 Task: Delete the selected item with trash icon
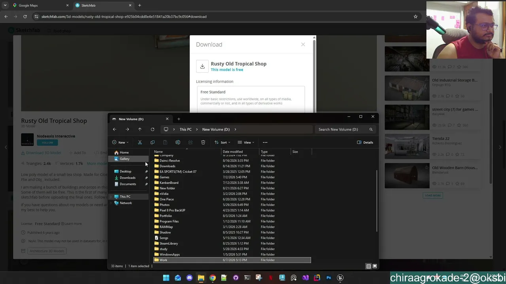(203, 142)
